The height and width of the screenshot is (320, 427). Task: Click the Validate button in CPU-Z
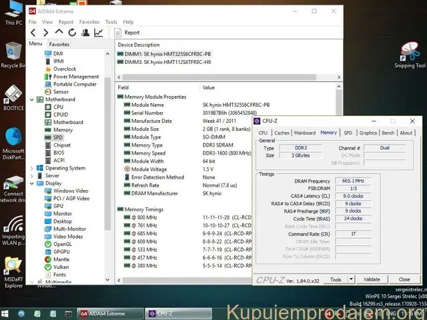point(372,279)
